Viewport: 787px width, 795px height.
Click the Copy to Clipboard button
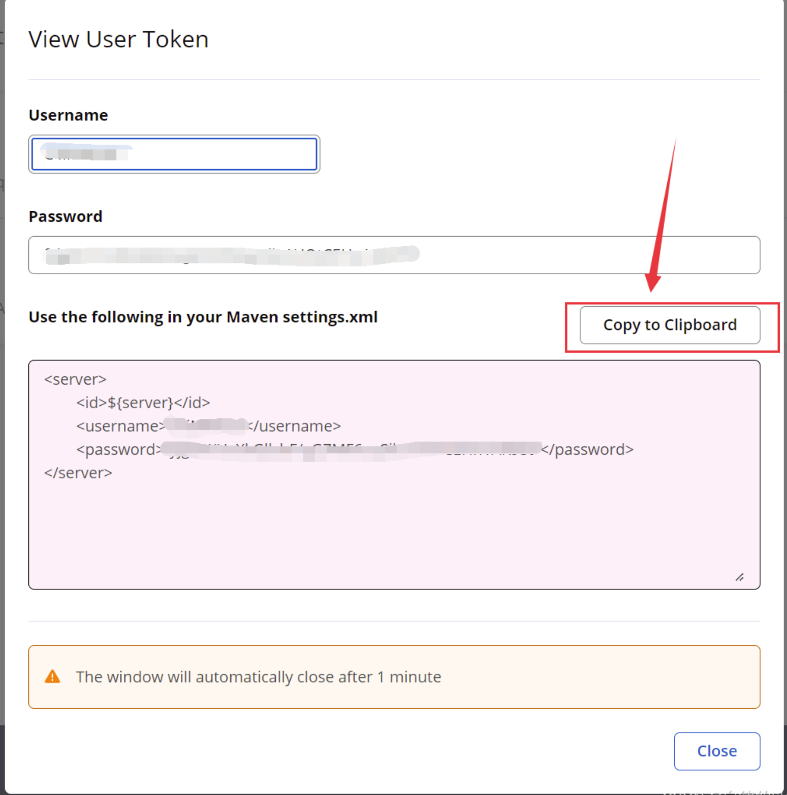click(670, 325)
